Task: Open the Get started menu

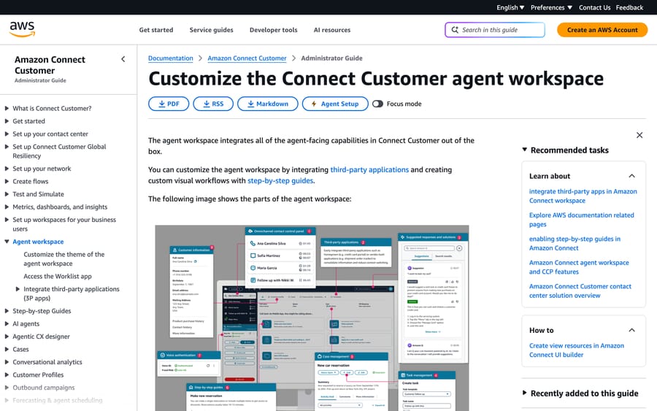Action: [x=156, y=30]
